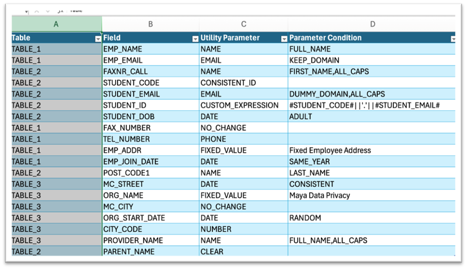Open the Utility Parameter filter dropdown
467x269 pixels.
284,39
